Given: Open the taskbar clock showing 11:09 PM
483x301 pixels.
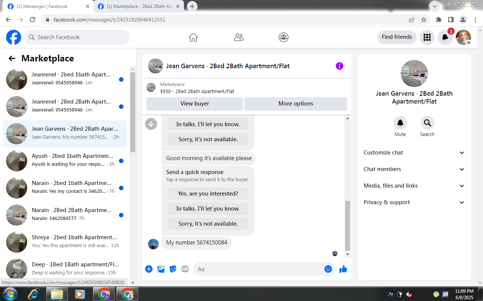Looking at the screenshot, I should pyautogui.click(x=464, y=294).
